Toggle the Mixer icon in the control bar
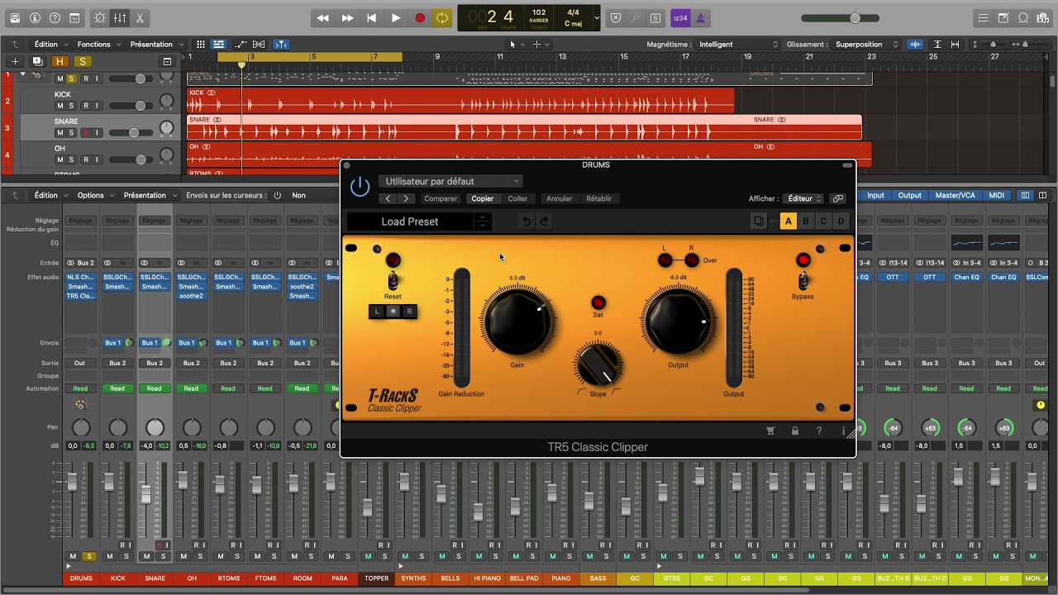 (x=120, y=18)
